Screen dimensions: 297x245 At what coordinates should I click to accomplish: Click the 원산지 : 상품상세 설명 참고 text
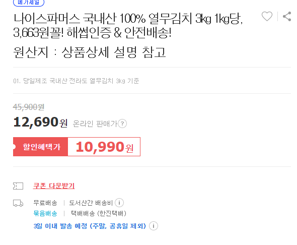click(90, 52)
